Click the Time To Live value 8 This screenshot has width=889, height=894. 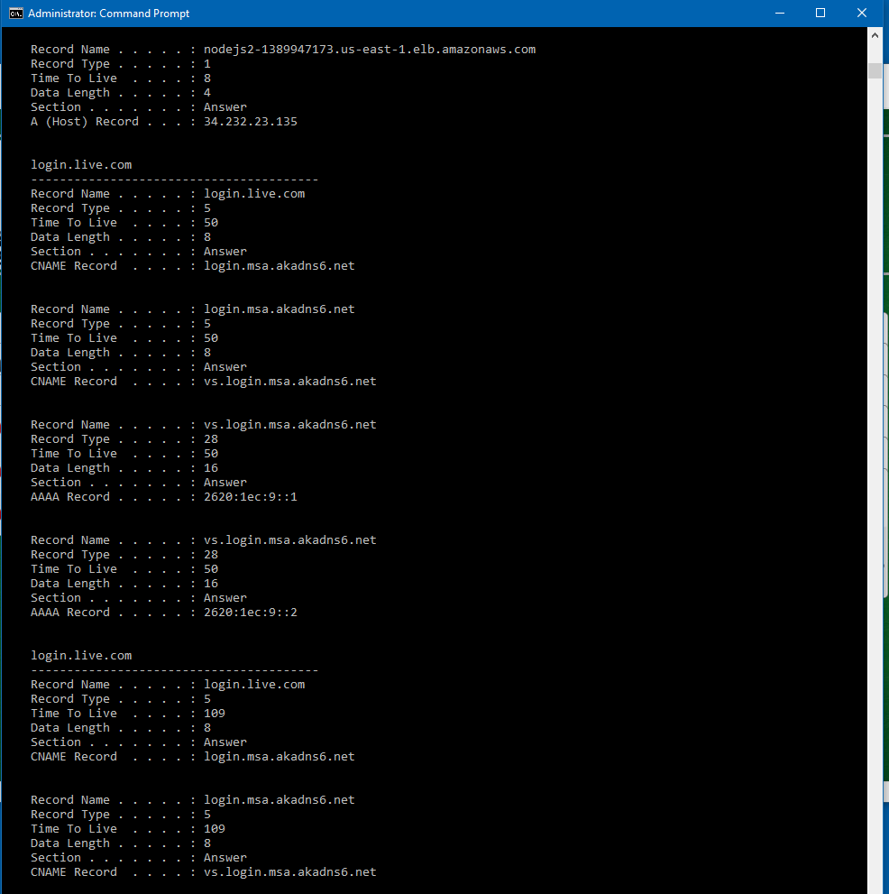[x=207, y=78]
